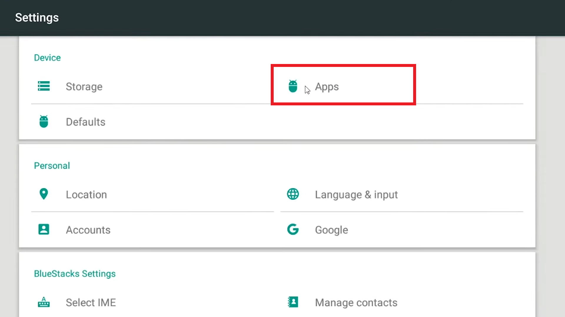Click the Manage contacts address book icon
Screen dimensions: 565x317
[x=293, y=302]
